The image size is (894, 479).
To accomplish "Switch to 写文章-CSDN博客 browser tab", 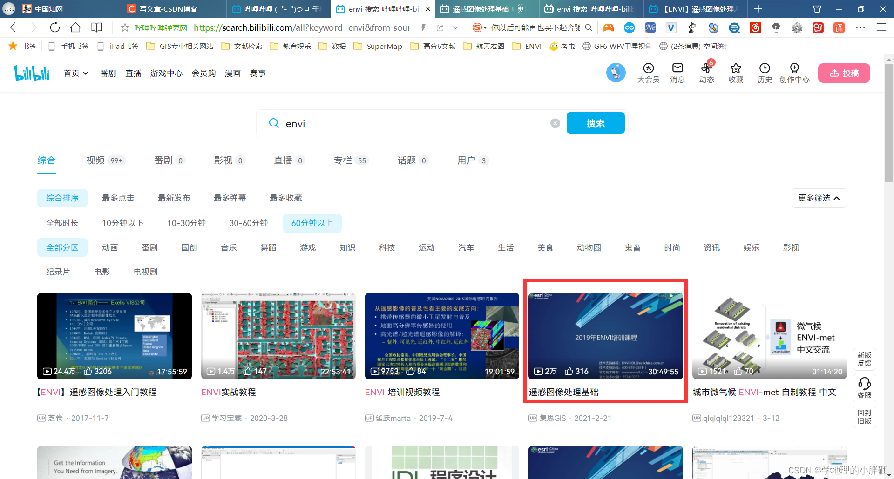I will tap(175, 9).
